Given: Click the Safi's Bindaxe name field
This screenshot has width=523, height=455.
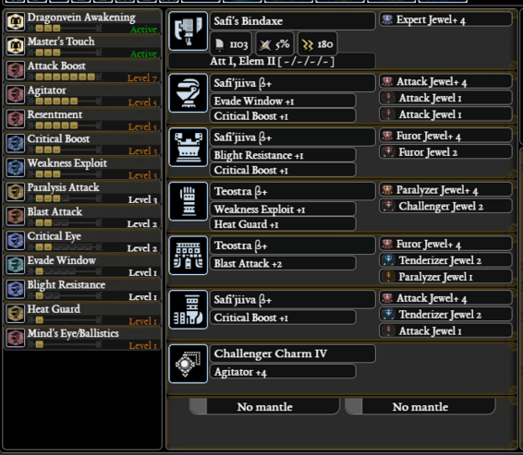Looking at the screenshot, I should tap(293, 21).
